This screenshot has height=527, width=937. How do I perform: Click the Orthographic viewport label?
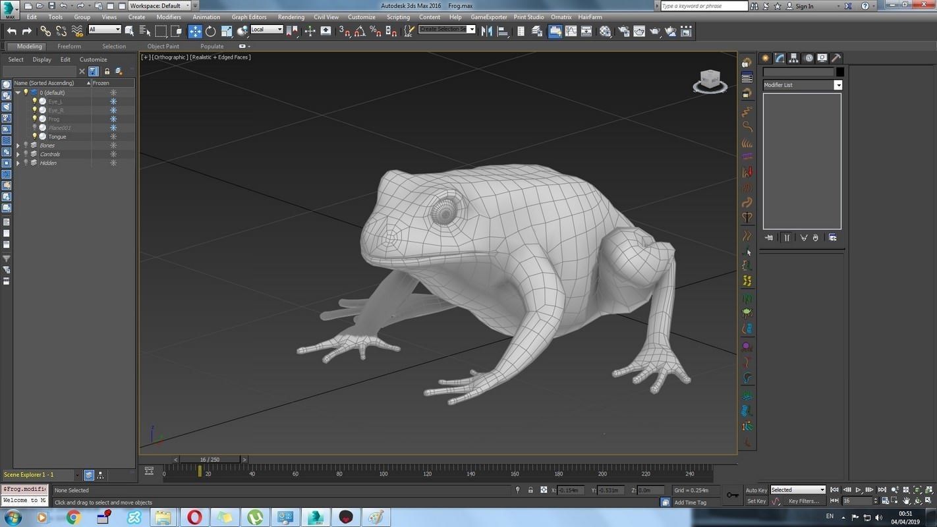pyautogui.click(x=171, y=57)
